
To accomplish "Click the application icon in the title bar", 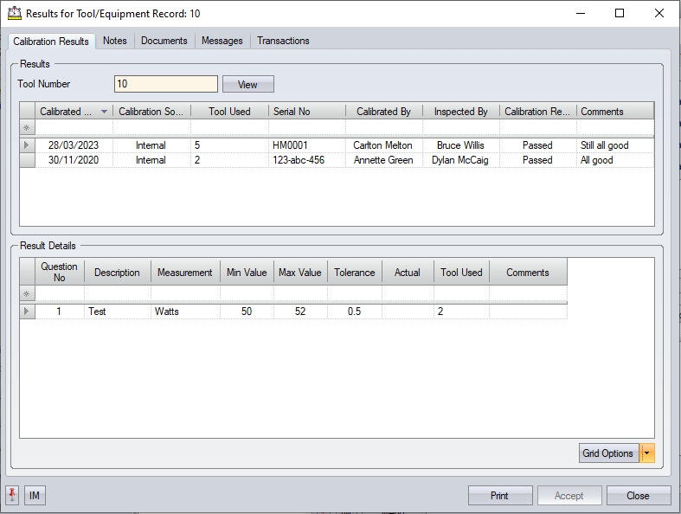I will [14, 14].
